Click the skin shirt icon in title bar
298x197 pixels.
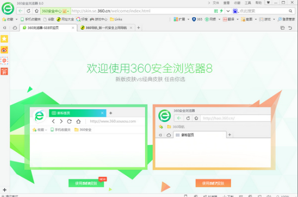click(268, 3)
